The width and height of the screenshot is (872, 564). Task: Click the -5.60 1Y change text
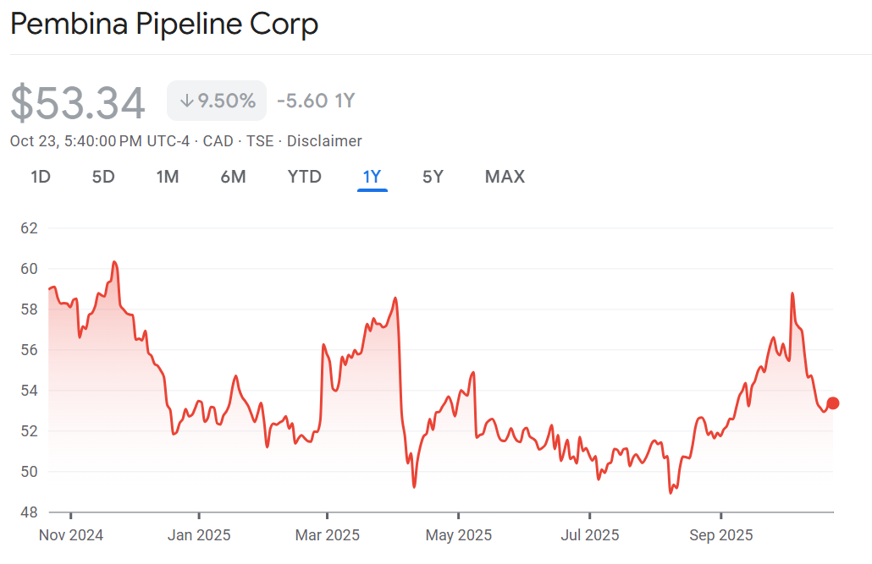pyautogui.click(x=316, y=101)
